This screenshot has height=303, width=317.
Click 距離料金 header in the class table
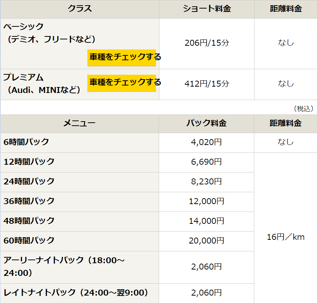[286, 9]
